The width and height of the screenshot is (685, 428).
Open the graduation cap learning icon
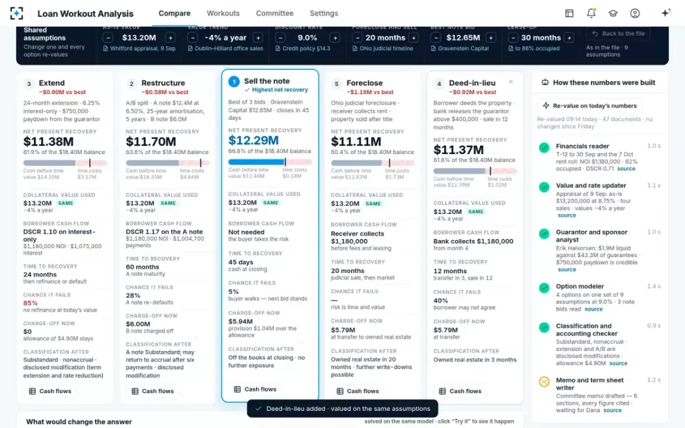(613, 13)
